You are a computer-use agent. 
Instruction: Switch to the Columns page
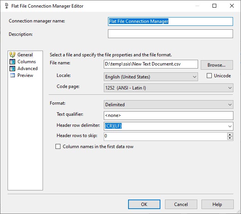click(27, 62)
